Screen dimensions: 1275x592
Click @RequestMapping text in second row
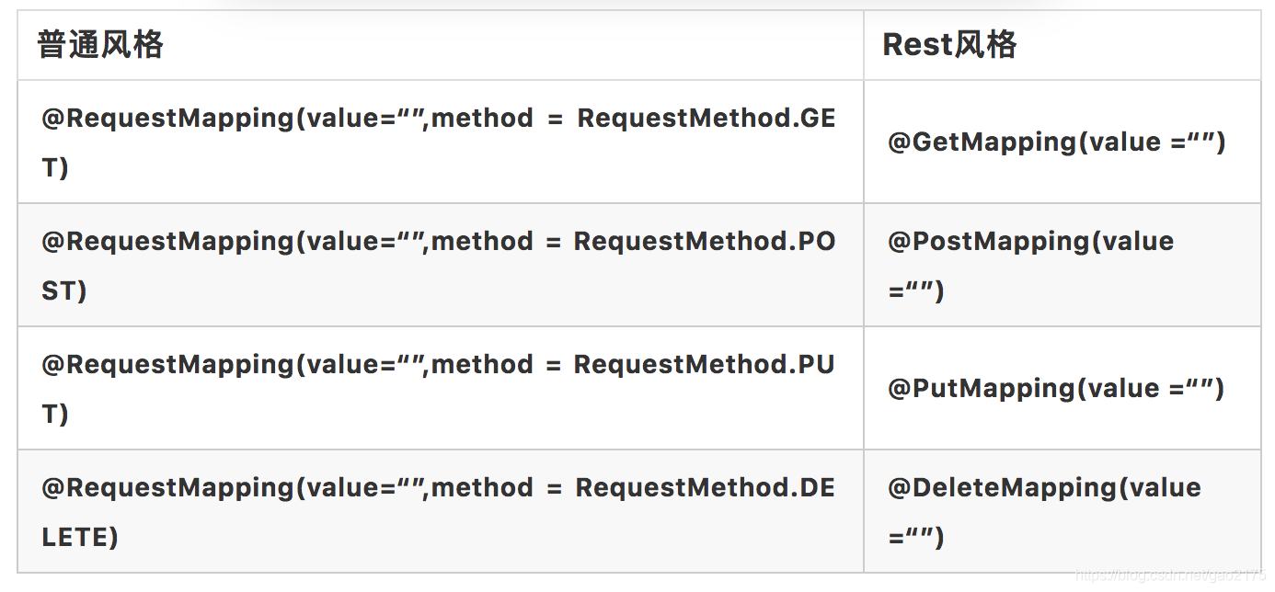pyautogui.click(x=167, y=242)
